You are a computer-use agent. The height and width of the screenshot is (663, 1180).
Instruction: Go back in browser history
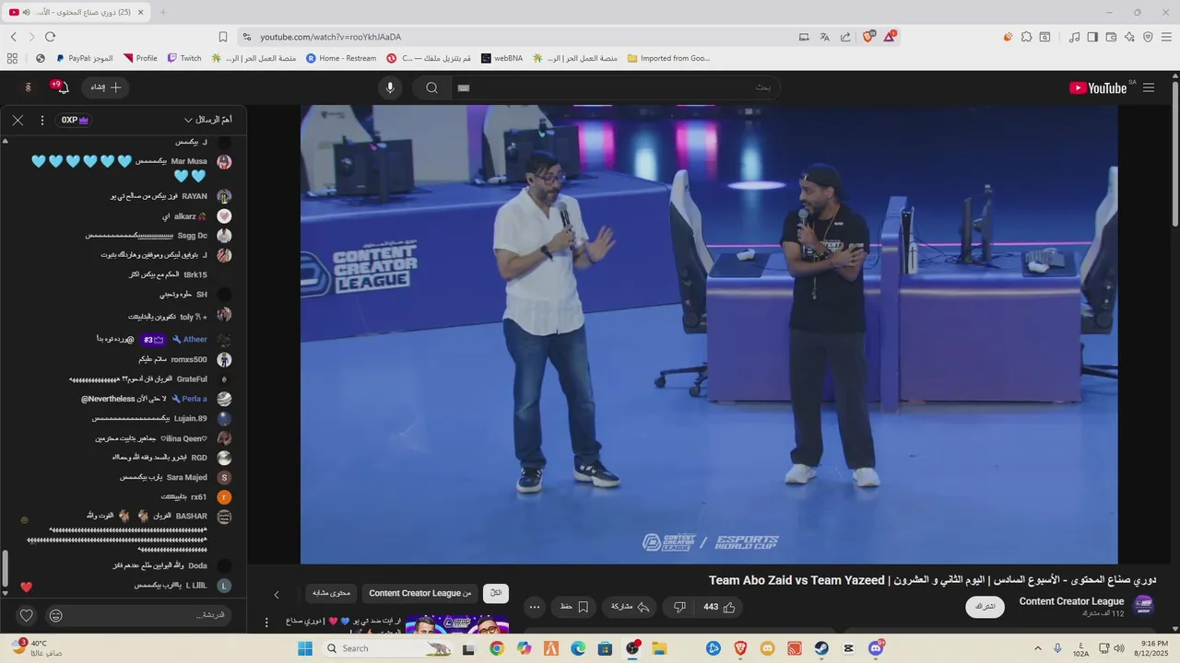tap(14, 37)
